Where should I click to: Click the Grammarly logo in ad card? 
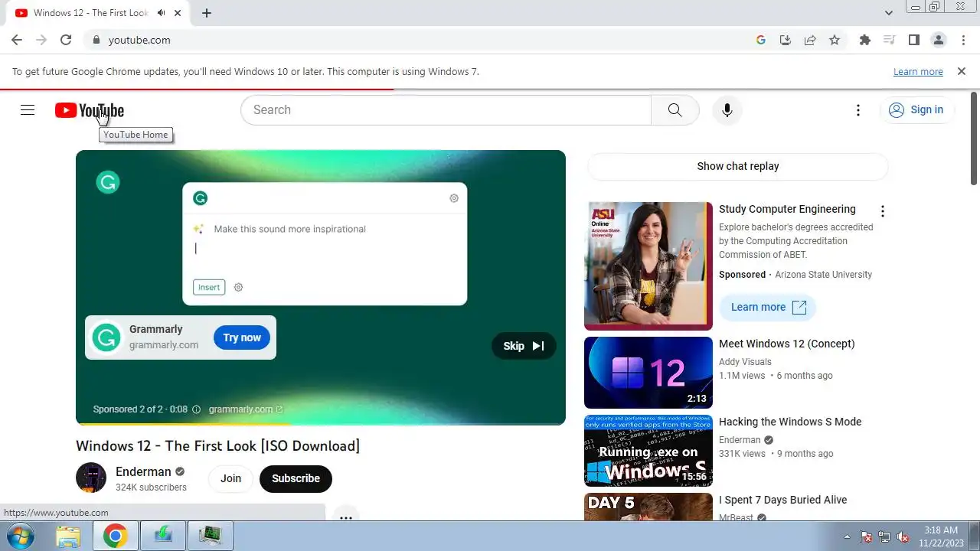point(106,337)
